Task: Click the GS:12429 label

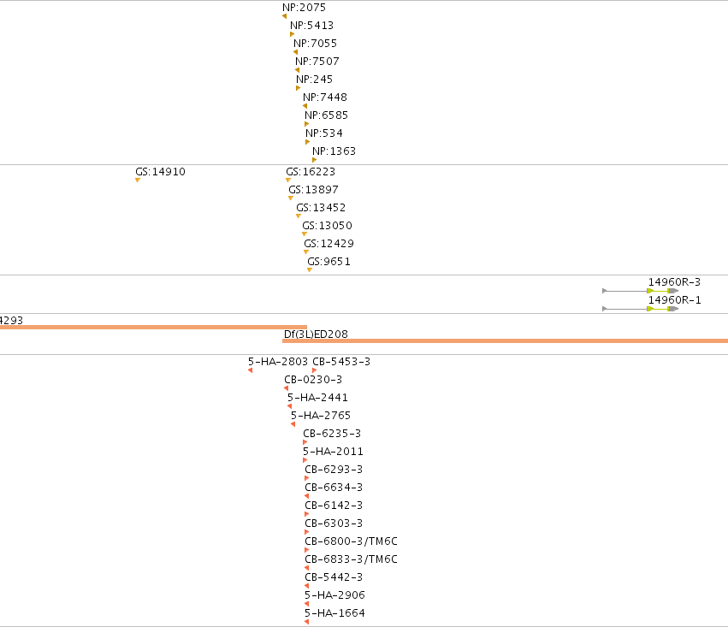Action: [x=328, y=244]
